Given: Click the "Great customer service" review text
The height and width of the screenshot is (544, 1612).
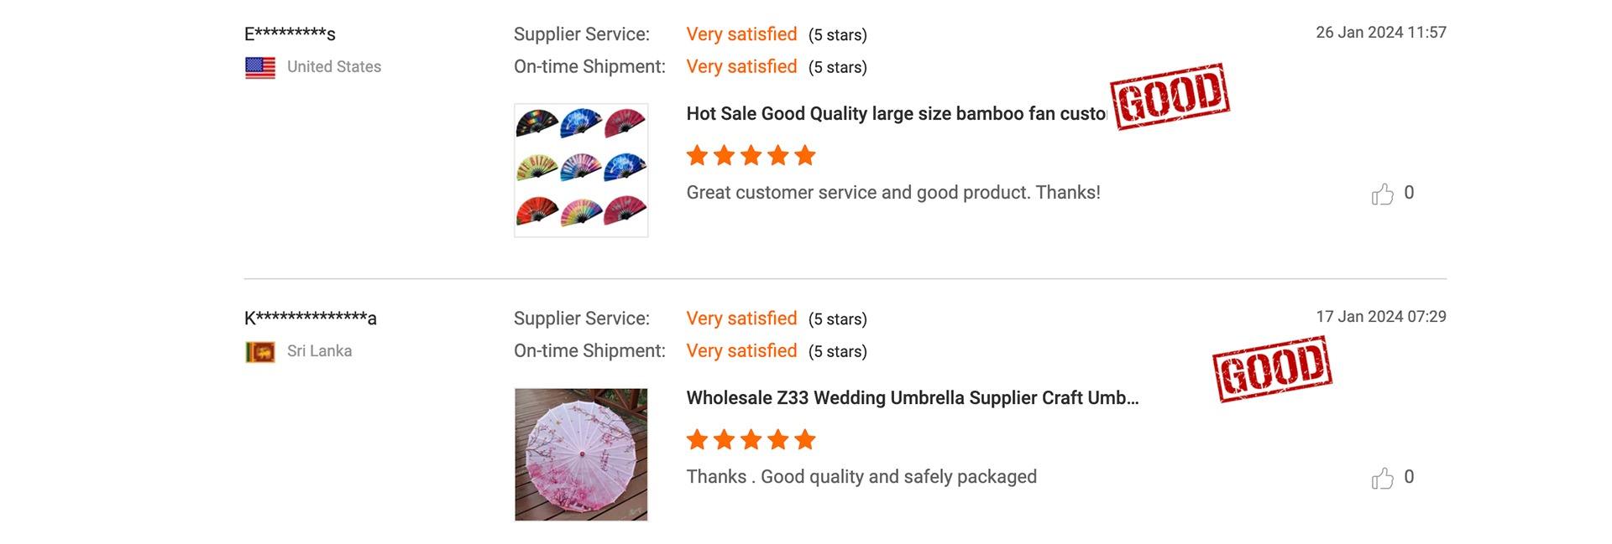Looking at the screenshot, I should 892,193.
